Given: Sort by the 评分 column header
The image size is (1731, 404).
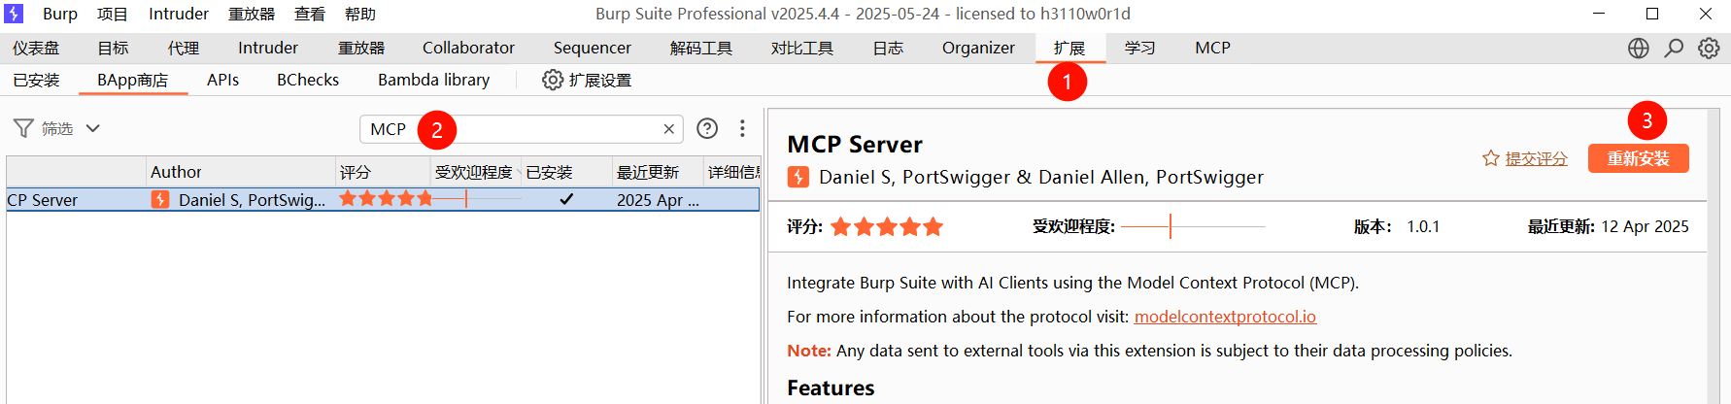Looking at the screenshot, I should [x=384, y=172].
